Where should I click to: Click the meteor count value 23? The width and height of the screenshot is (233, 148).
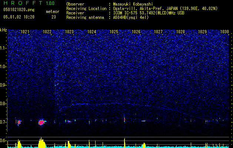54,17
